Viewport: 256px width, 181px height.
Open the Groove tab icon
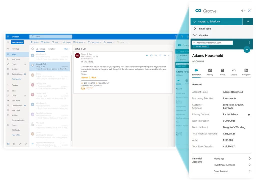coord(234,72)
